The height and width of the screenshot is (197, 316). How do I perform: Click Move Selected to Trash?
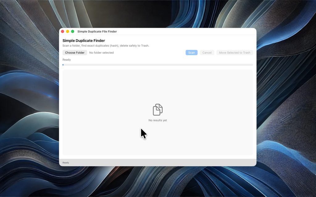click(x=235, y=53)
